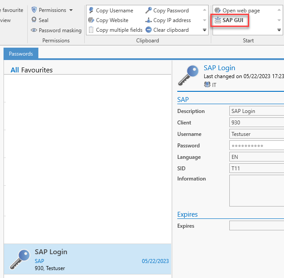Select the Favourites filter link
The image size is (284, 278).
coord(37,70)
